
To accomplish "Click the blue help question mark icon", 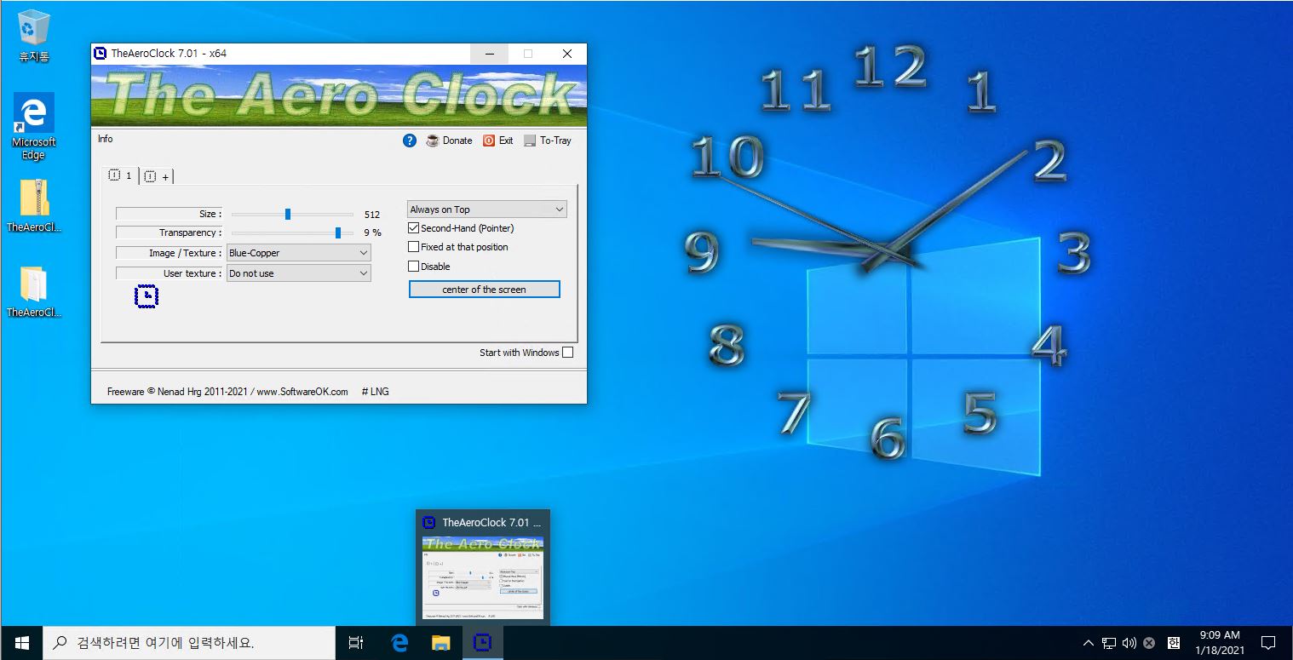I will click(x=410, y=141).
